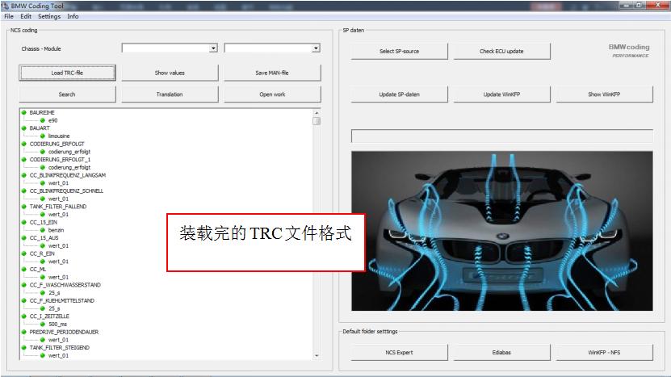Screen dimensions: 671x377
Task: Click the green dot icon beside CC_I_ZEITZELLE
Action: tap(24, 316)
